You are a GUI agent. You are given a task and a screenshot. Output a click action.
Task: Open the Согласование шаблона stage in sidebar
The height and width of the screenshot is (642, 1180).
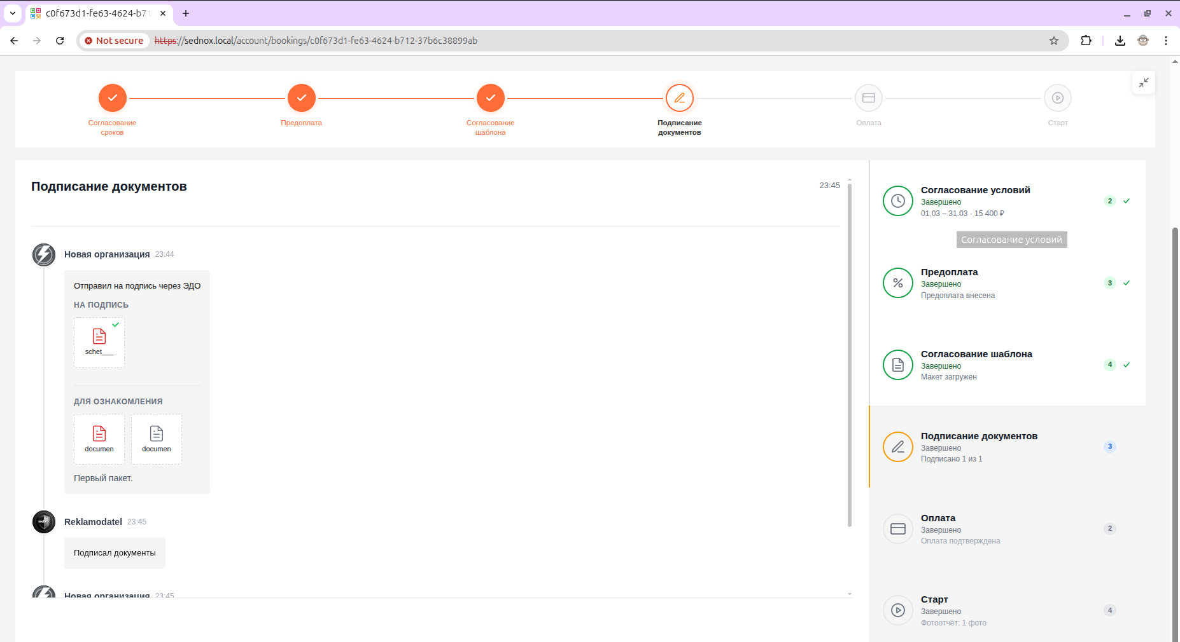tap(1008, 365)
